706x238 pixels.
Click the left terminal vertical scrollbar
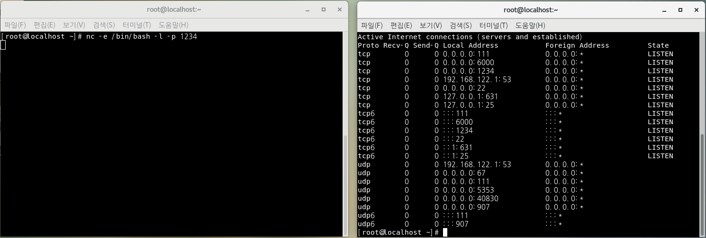point(345,184)
